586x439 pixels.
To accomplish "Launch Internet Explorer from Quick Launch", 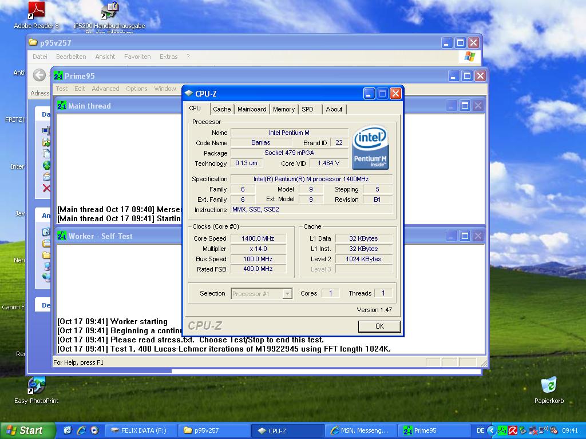I will (x=81, y=430).
